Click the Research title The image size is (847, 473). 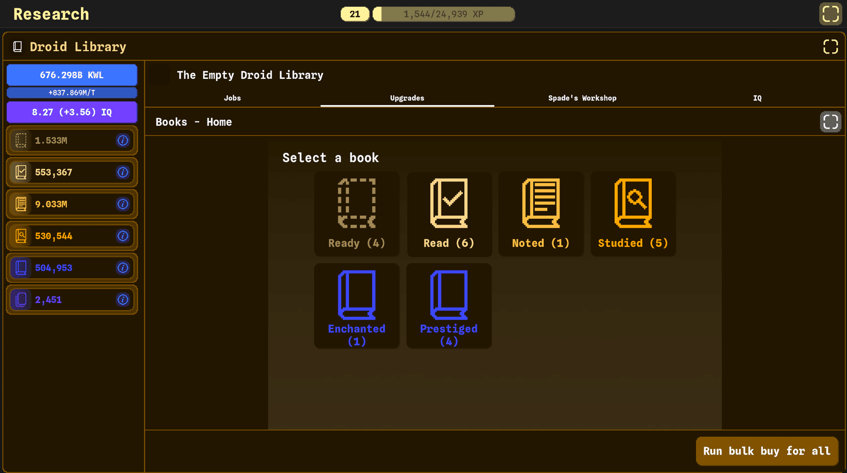click(51, 14)
